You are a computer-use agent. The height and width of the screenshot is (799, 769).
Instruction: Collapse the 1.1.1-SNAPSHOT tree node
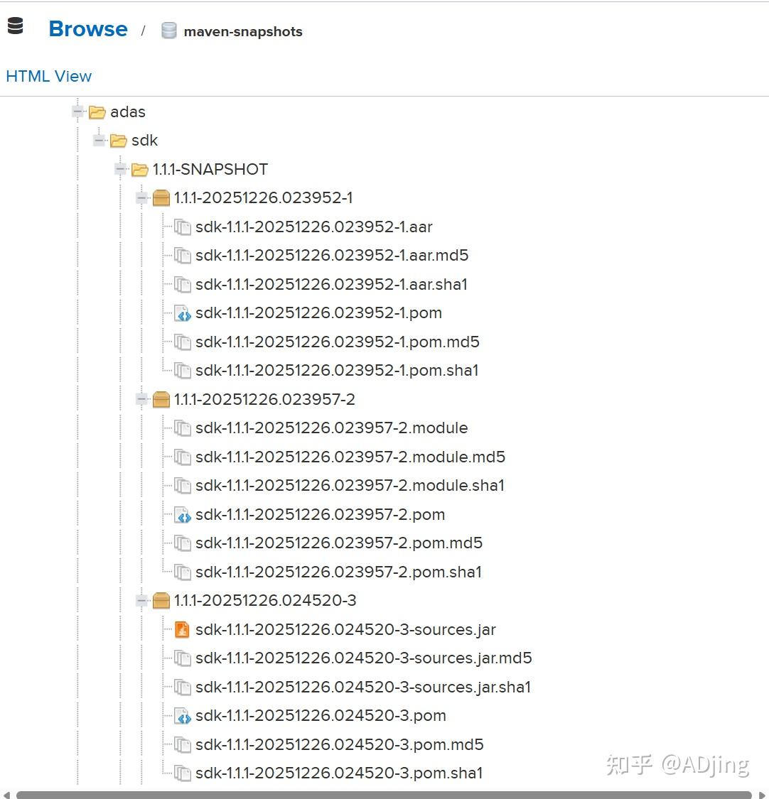coord(121,169)
